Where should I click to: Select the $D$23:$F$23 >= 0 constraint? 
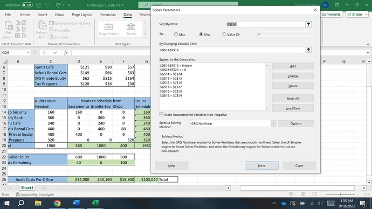173,70
